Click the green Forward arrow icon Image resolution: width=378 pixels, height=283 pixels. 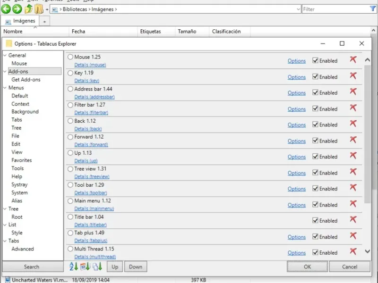click(17, 9)
